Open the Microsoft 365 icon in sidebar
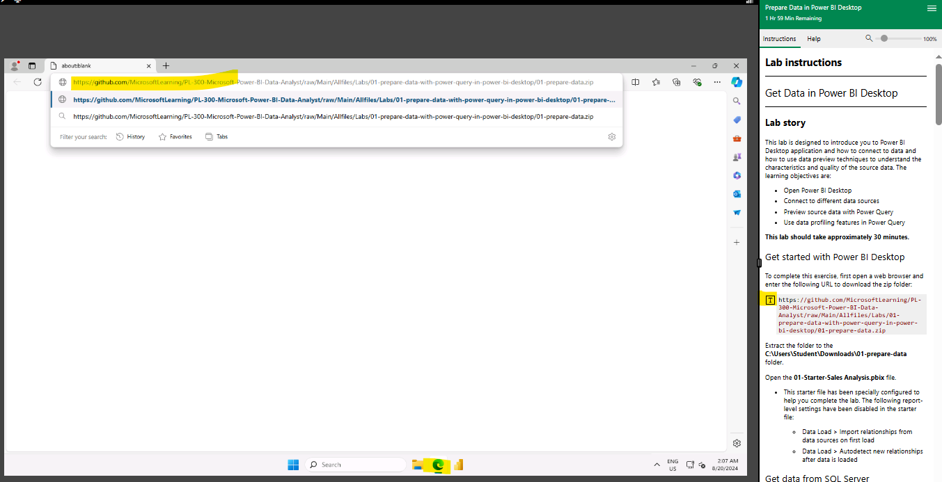This screenshot has height=482, width=942. pos(737,175)
